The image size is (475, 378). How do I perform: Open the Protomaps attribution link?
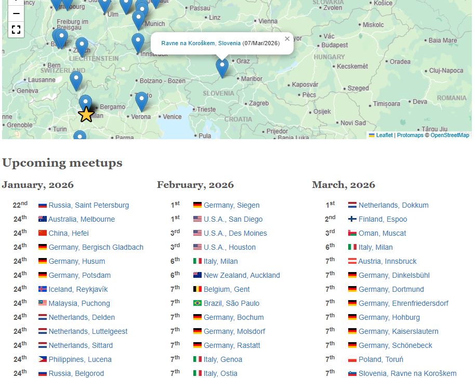[410, 135]
